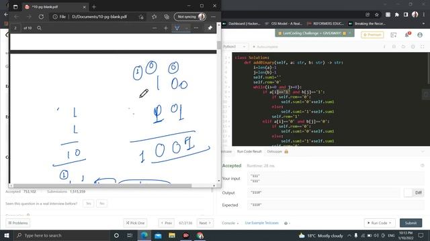Open Chrome three-dot menu

pos(424,15)
